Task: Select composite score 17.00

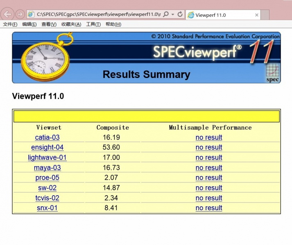Action: 111,158
